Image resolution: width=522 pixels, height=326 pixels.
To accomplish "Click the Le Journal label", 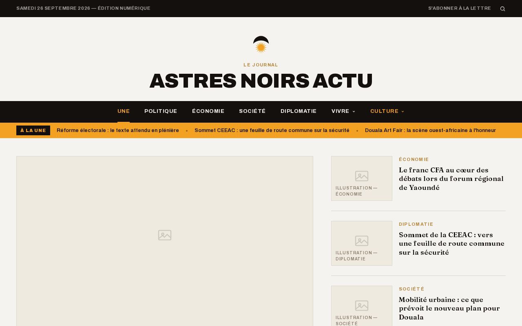I will pyautogui.click(x=261, y=65).
